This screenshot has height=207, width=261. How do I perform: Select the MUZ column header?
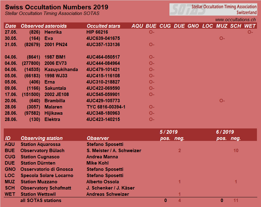point(222,26)
